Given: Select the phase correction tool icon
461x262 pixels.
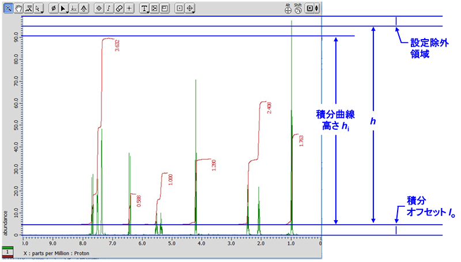Looking at the screenshot, I should (54, 9).
